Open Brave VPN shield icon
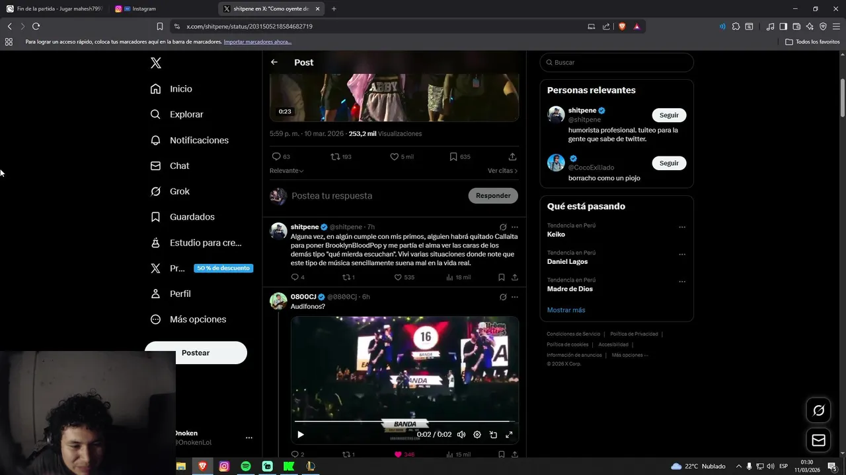The image size is (846, 475). click(823, 26)
